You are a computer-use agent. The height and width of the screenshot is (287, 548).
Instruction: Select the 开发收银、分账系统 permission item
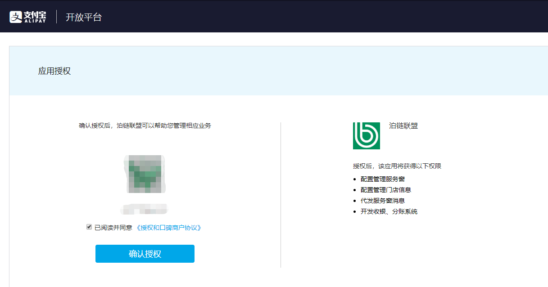tap(389, 211)
